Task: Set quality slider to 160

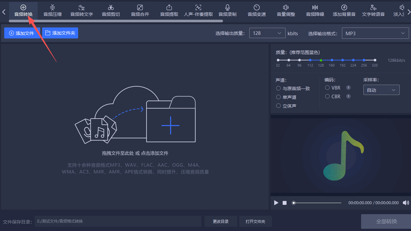Action: click(x=332, y=60)
